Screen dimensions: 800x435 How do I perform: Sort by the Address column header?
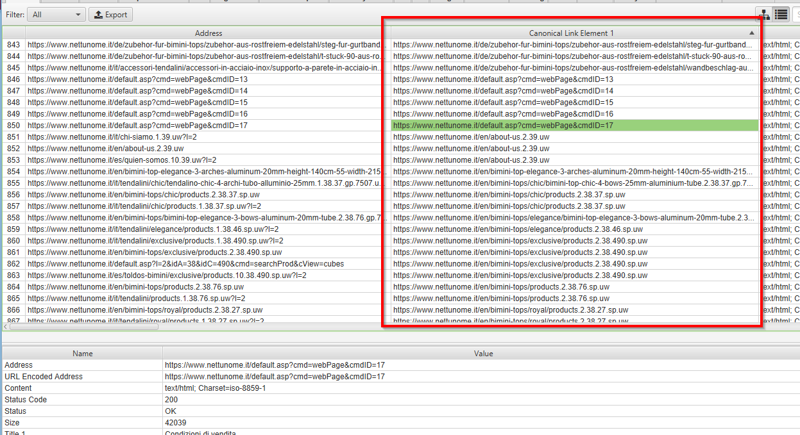coord(209,33)
